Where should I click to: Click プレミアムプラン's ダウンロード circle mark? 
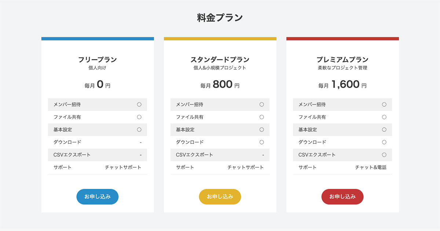coord(384,142)
